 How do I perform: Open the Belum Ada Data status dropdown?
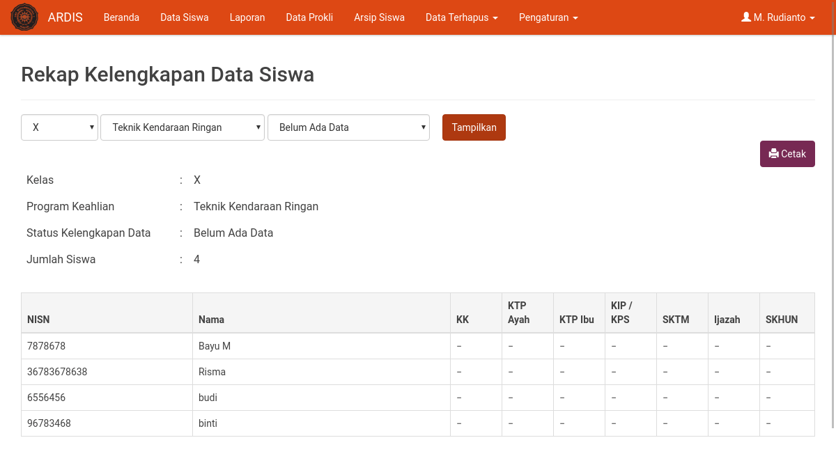pyautogui.click(x=348, y=127)
